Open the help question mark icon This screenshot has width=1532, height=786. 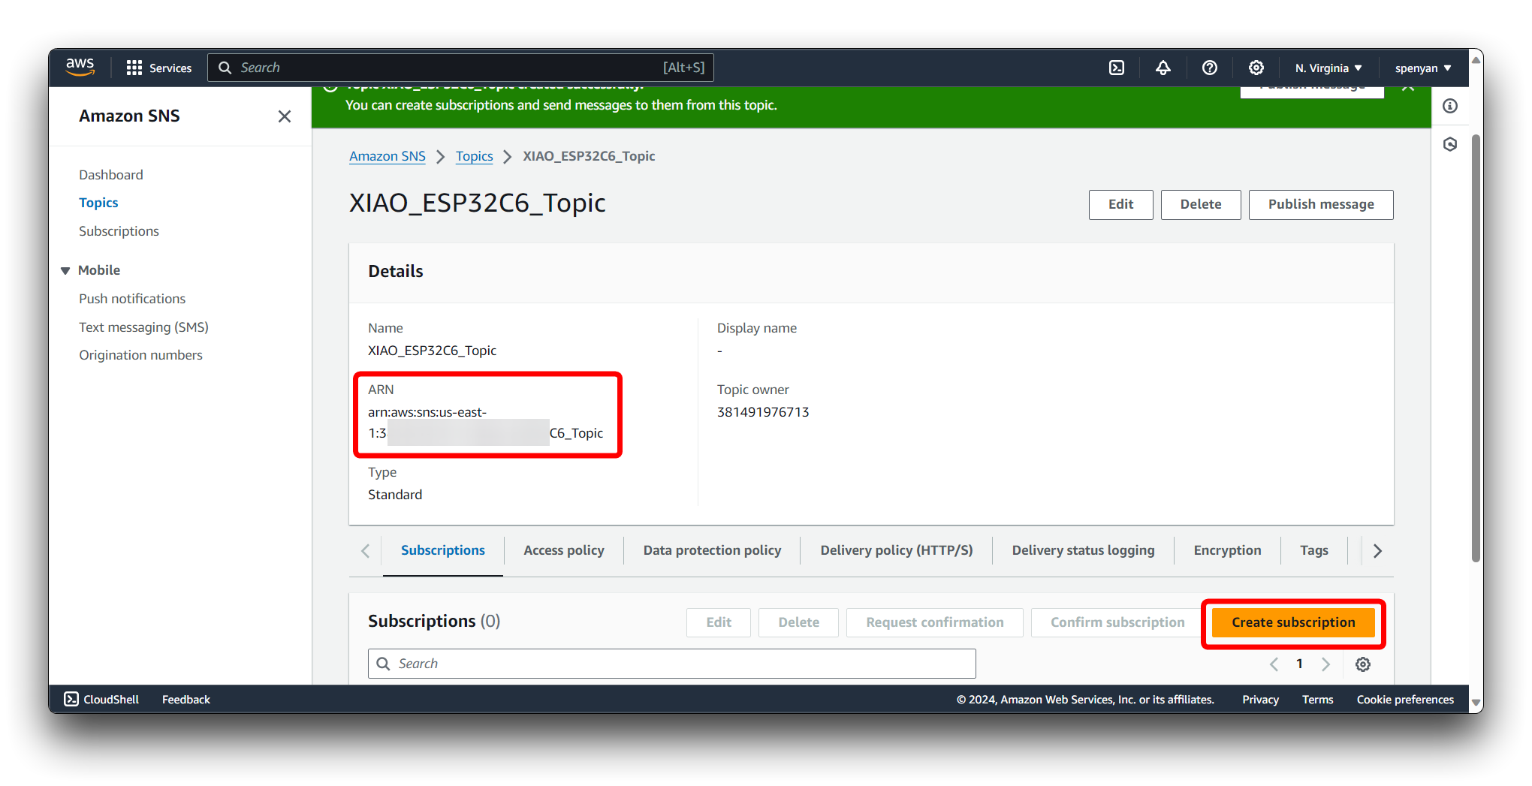1210,68
